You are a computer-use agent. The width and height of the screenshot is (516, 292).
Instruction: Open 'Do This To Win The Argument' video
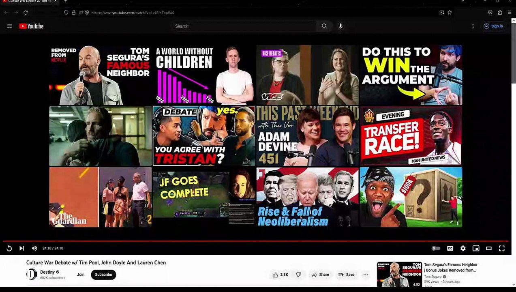click(411, 75)
